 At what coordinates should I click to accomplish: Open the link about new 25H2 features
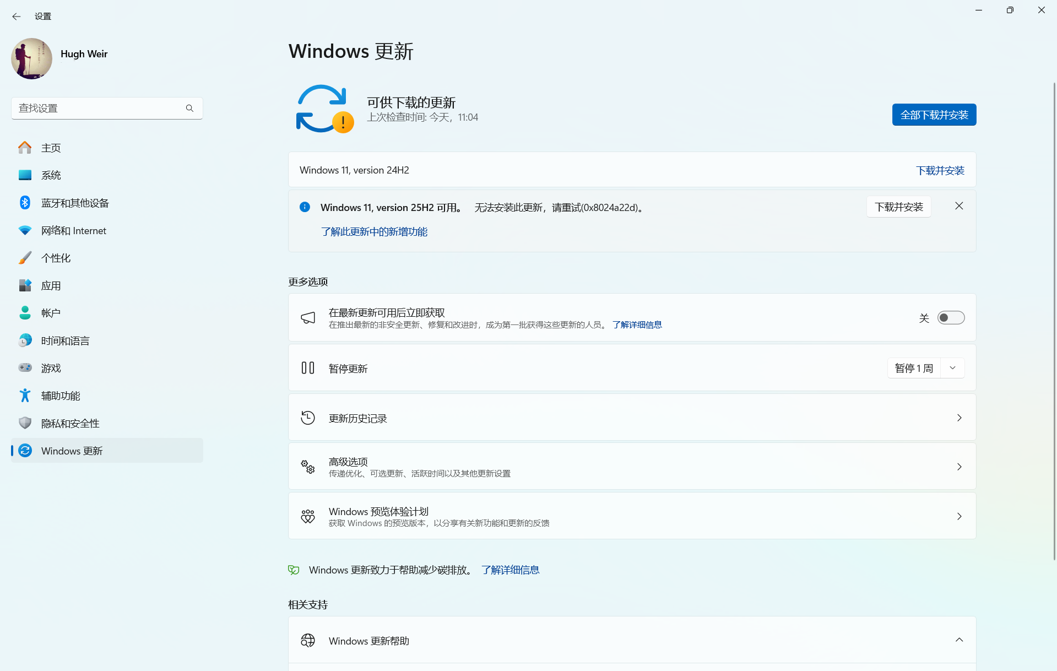click(x=373, y=231)
